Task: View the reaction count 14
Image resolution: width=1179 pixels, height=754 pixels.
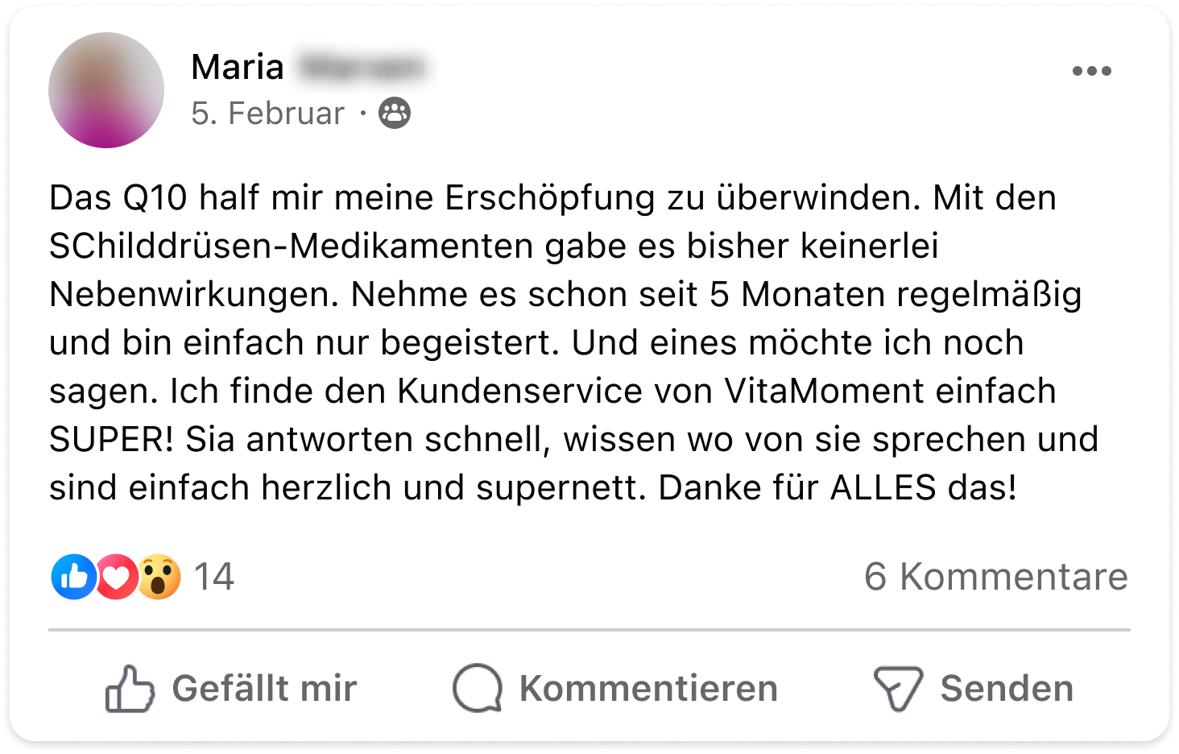Action: [x=213, y=577]
